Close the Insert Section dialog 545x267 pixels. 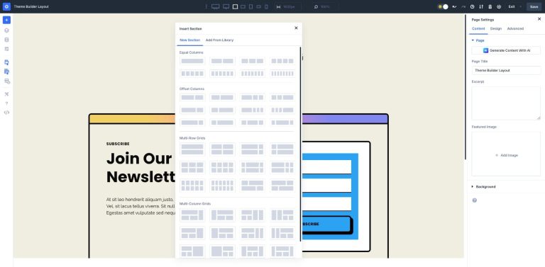tap(296, 28)
